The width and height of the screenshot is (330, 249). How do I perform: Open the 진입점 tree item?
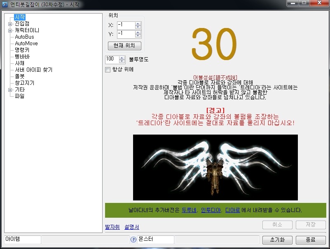[x=22, y=24]
